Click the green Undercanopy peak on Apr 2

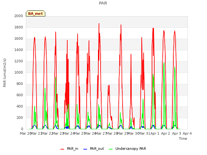tap(164, 63)
